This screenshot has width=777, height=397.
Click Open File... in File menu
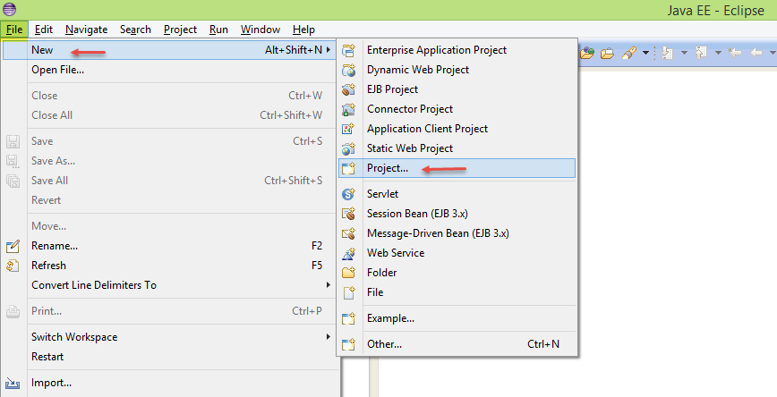click(57, 70)
